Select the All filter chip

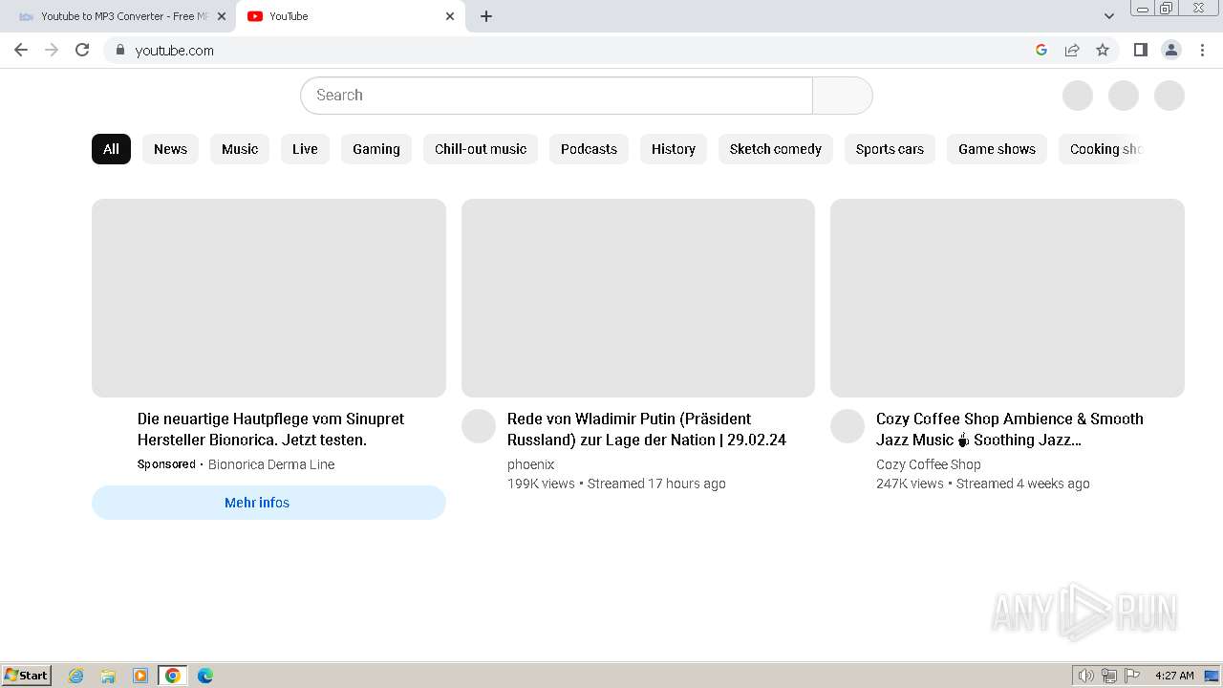point(111,149)
